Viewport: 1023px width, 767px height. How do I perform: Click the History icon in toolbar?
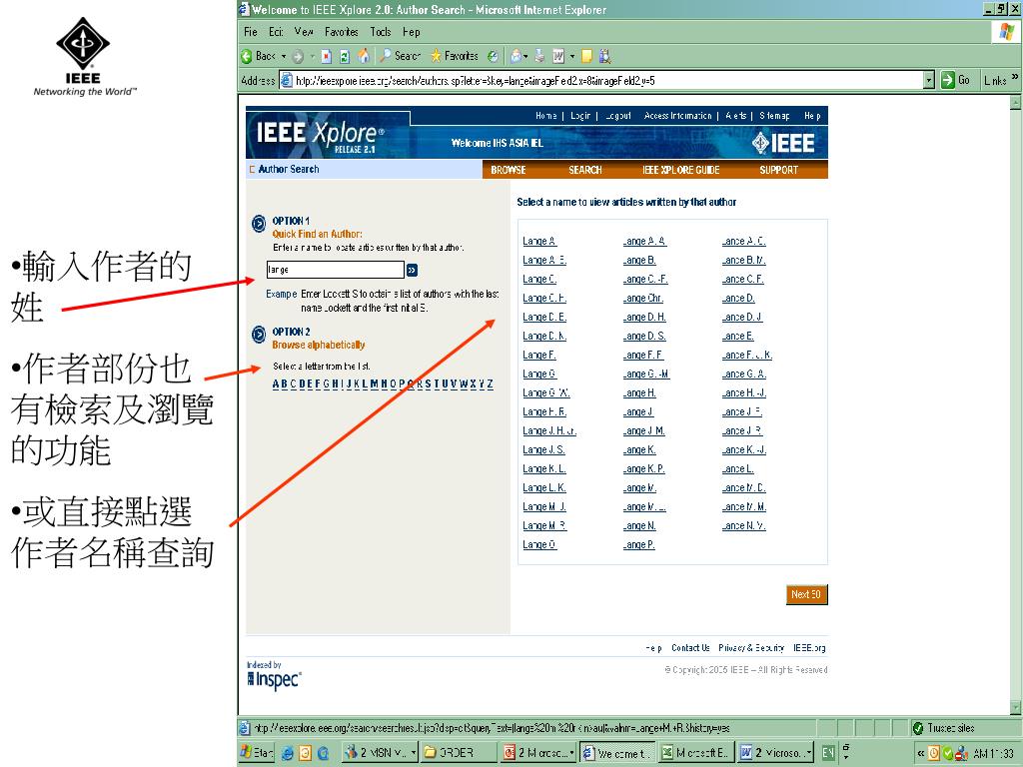pos(493,57)
